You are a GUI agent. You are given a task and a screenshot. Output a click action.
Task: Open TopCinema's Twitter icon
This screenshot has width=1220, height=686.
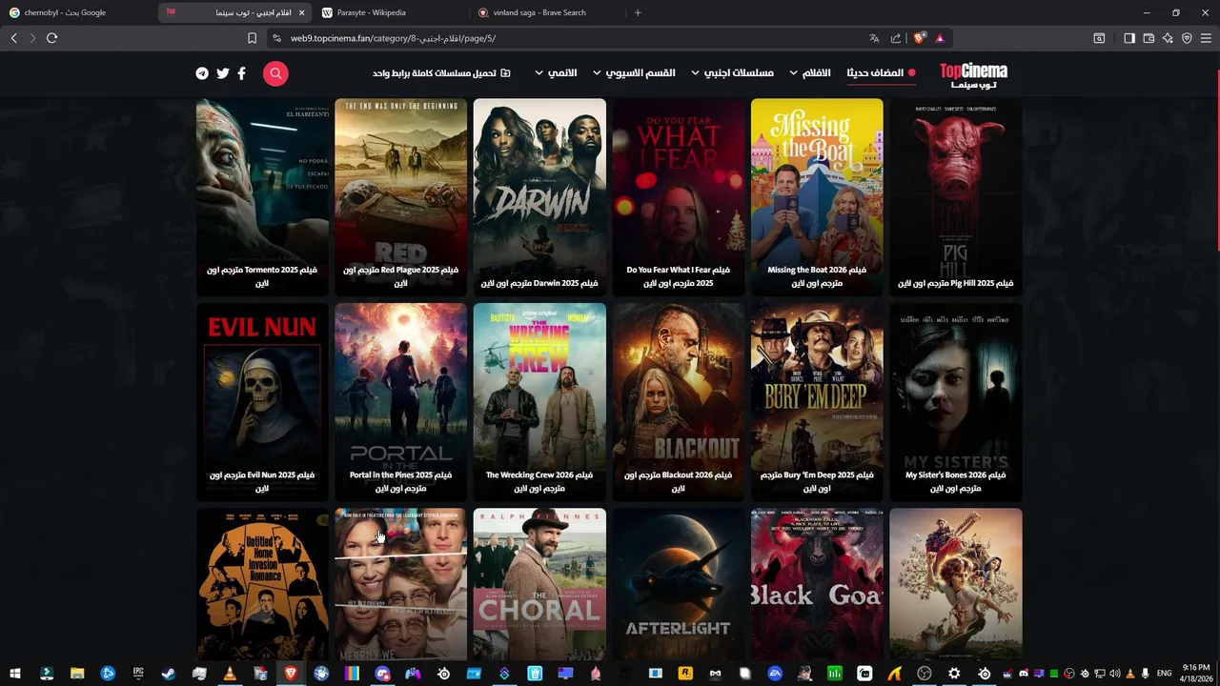pos(222,73)
